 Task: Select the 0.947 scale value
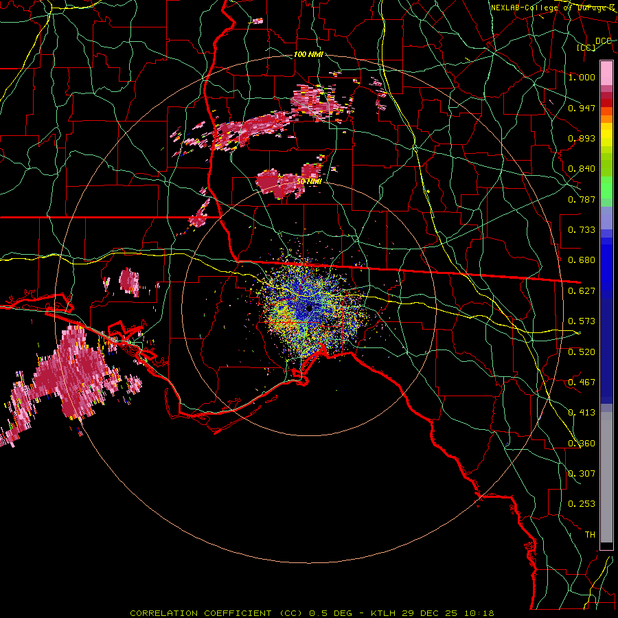[x=582, y=108]
